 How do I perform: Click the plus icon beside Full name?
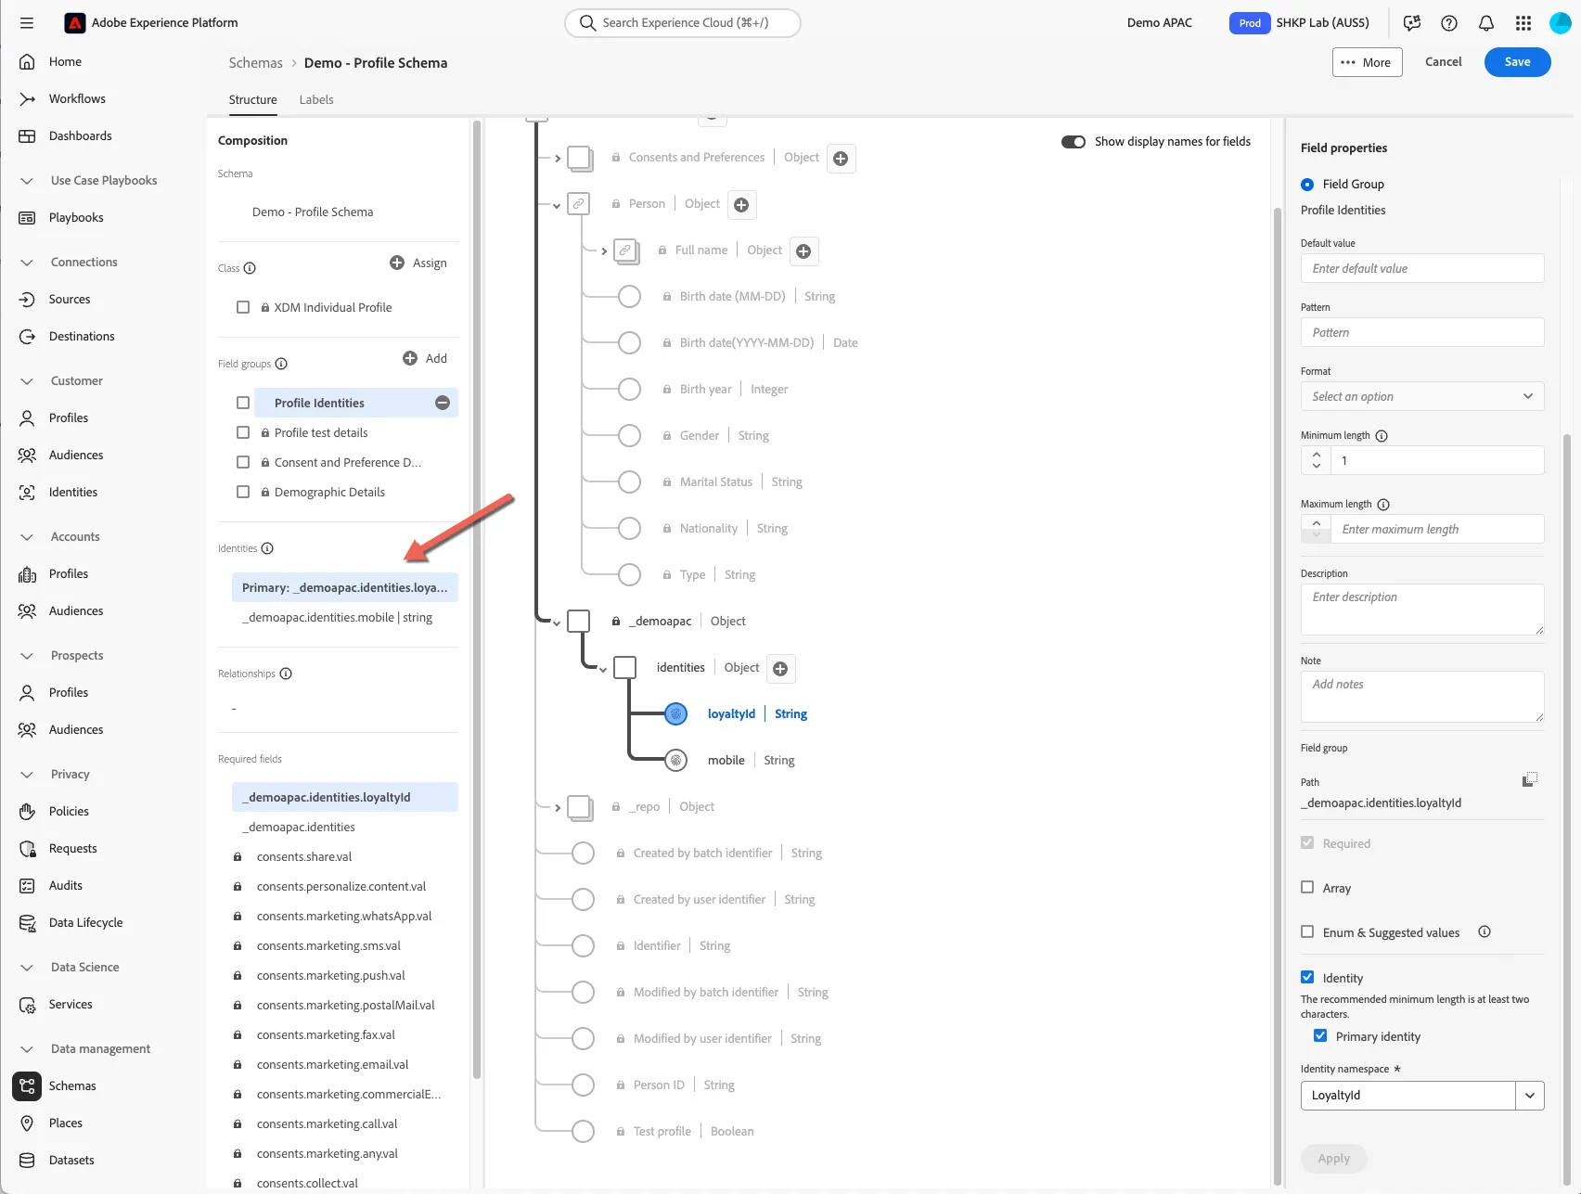point(803,251)
